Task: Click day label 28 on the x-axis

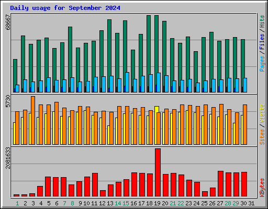Action: point(228,203)
